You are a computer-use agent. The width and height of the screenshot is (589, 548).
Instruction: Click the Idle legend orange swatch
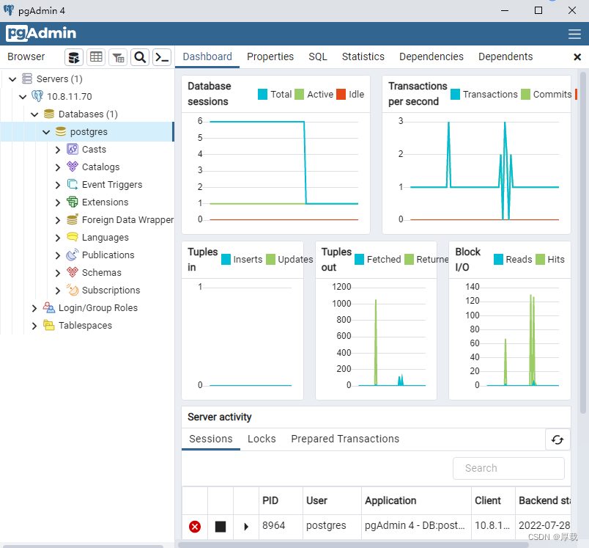pyautogui.click(x=341, y=95)
